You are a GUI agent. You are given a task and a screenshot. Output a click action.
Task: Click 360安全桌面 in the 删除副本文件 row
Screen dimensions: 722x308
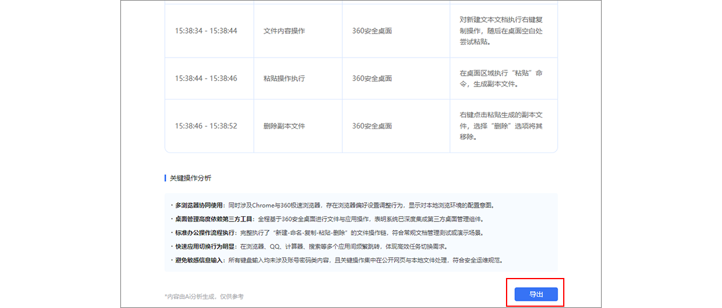pos(372,126)
